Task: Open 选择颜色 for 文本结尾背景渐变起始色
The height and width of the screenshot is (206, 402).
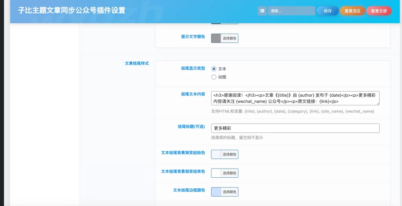Action: point(230,154)
